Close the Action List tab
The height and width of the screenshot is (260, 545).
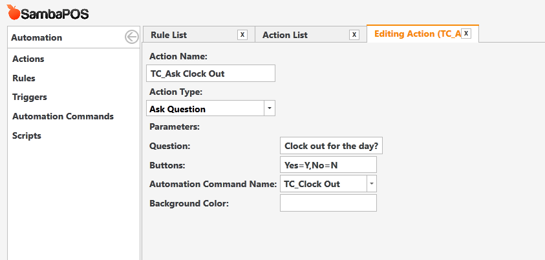click(354, 35)
